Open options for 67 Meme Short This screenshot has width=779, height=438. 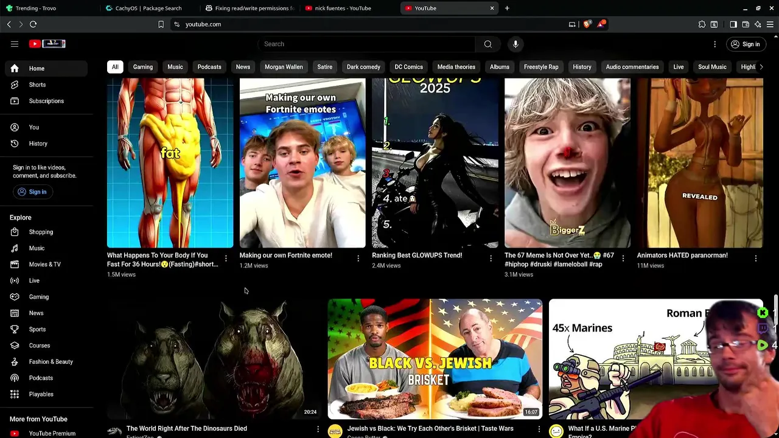coord(623,259)
